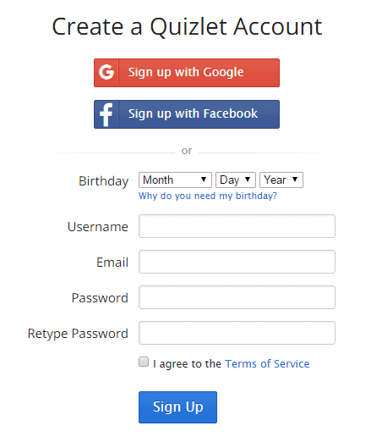Choose Sign up with Facebook

coord(187,114)
